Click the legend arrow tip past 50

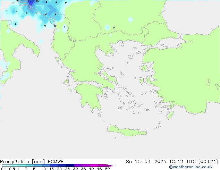(x=112, y=166)
